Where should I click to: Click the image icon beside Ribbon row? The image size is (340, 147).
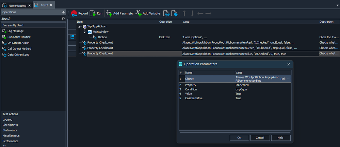(x=72, y=37)
